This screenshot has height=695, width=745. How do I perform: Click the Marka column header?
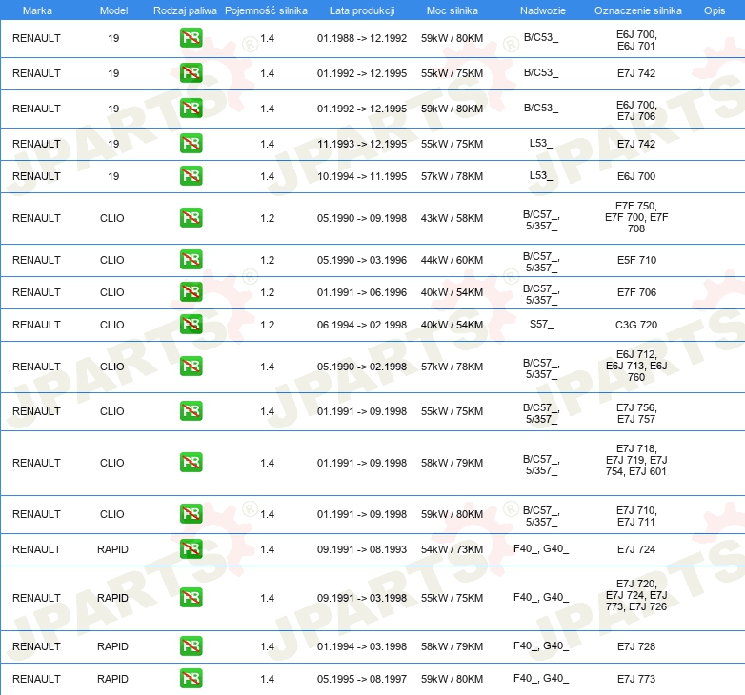pos(37,10)
